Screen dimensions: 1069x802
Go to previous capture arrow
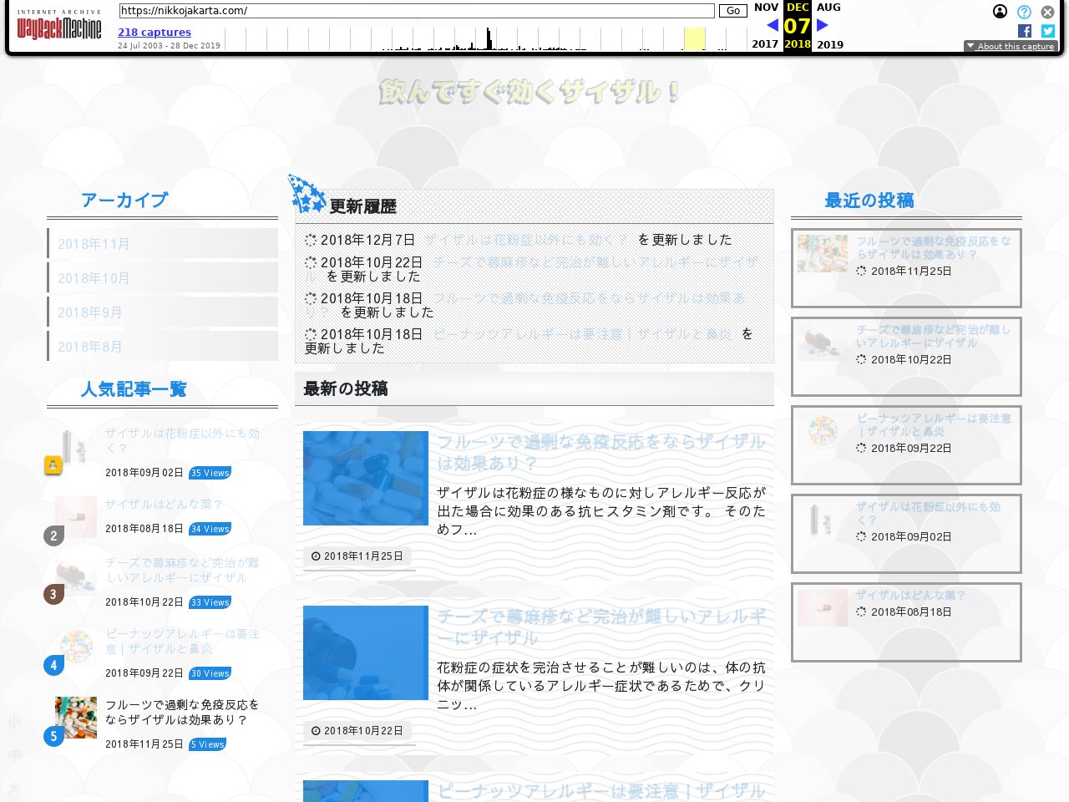pos(772,25)
